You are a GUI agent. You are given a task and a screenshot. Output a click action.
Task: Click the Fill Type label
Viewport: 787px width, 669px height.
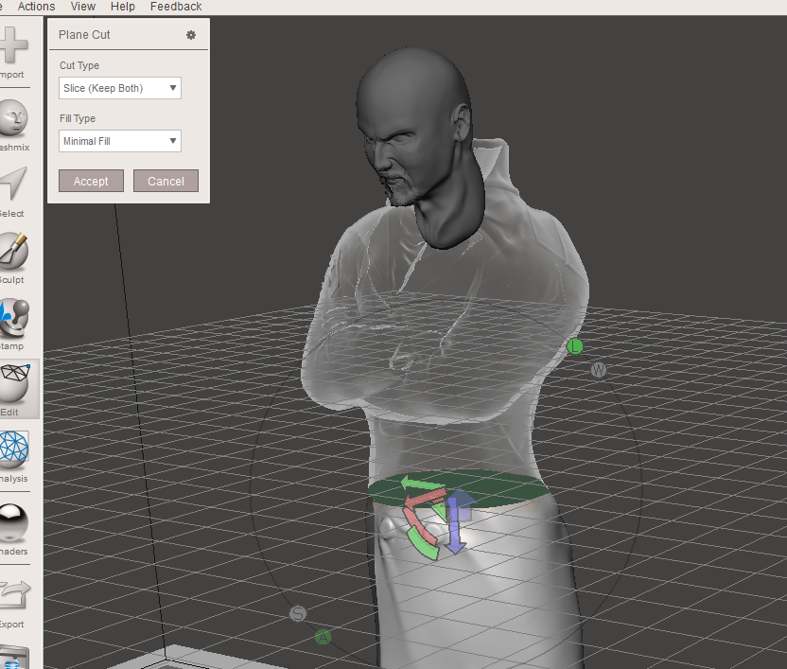[78, 118]
